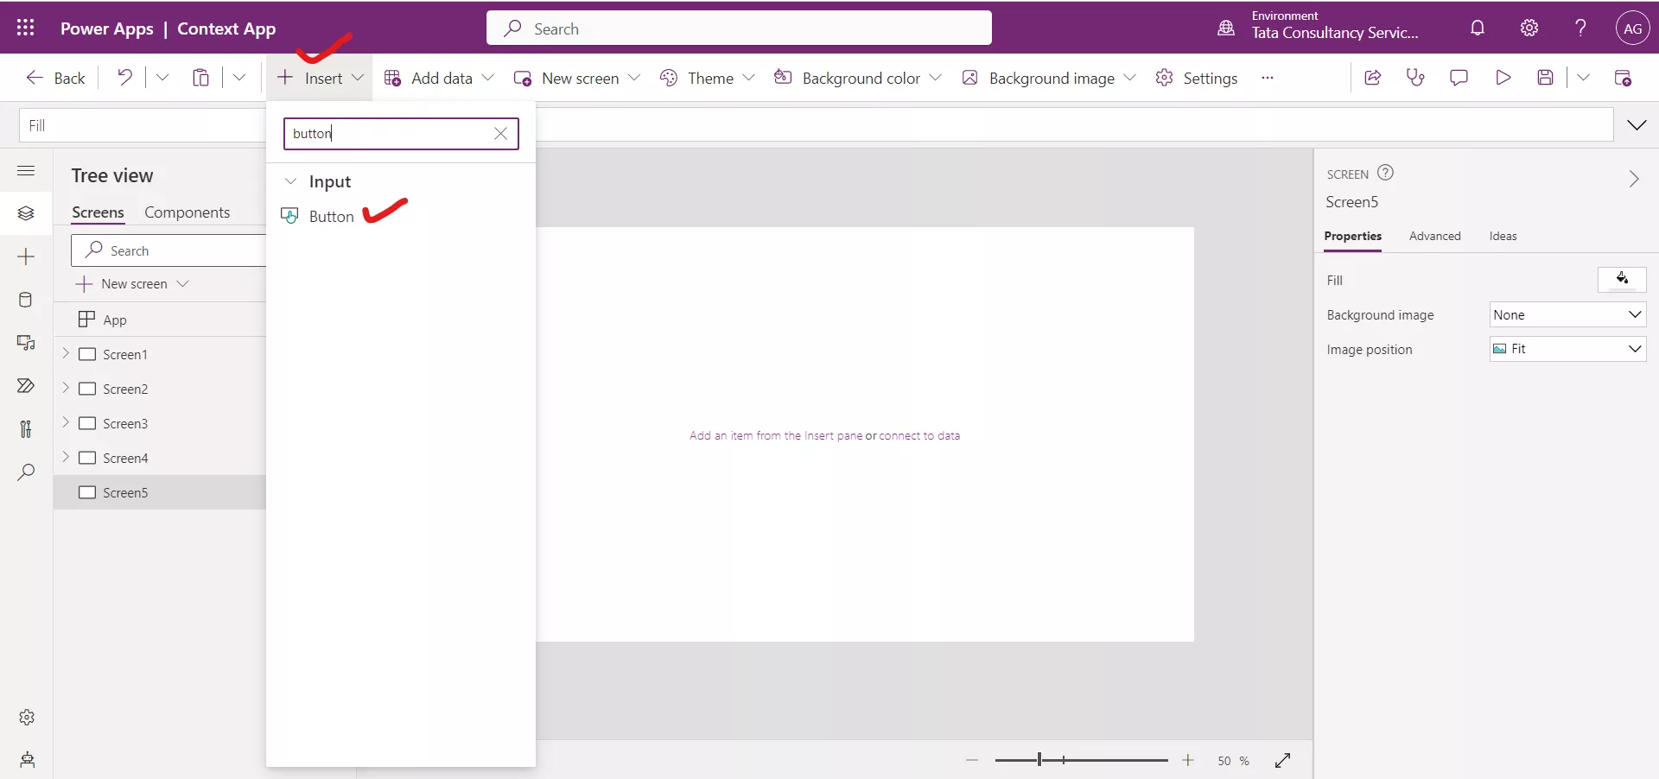Open the Image position Fit dropdown
This screenshot has height=779, width=1659.
[1567, 349]
